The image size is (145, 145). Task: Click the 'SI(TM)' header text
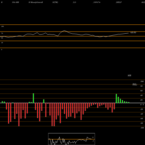click(55, 2)
